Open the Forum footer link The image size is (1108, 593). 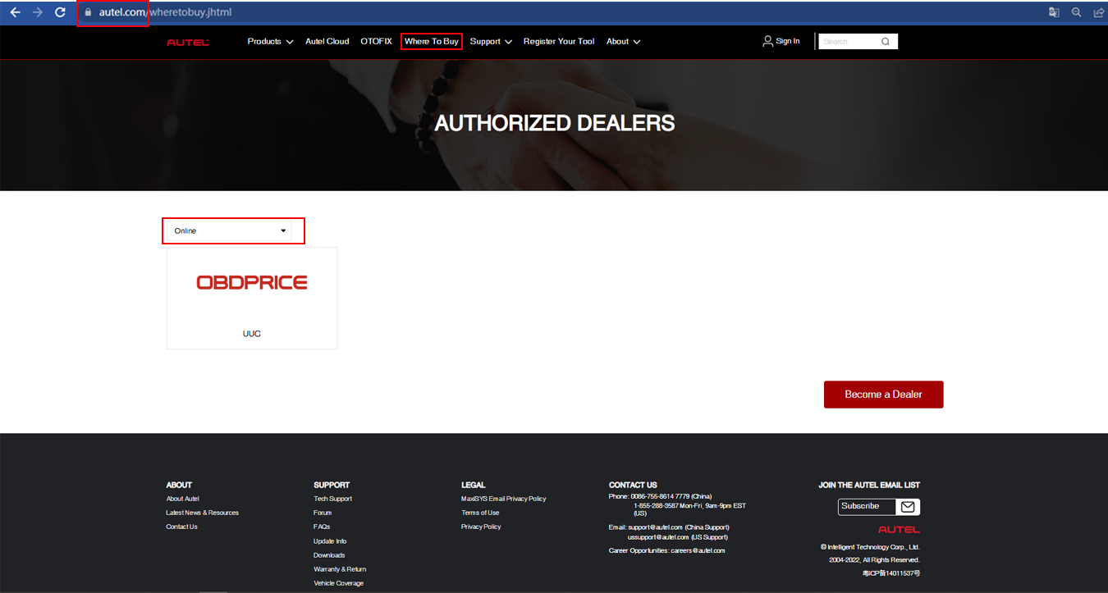point(323,513)
